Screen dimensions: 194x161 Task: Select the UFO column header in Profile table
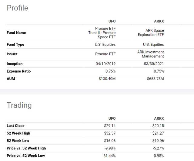(x=112, y=21)
